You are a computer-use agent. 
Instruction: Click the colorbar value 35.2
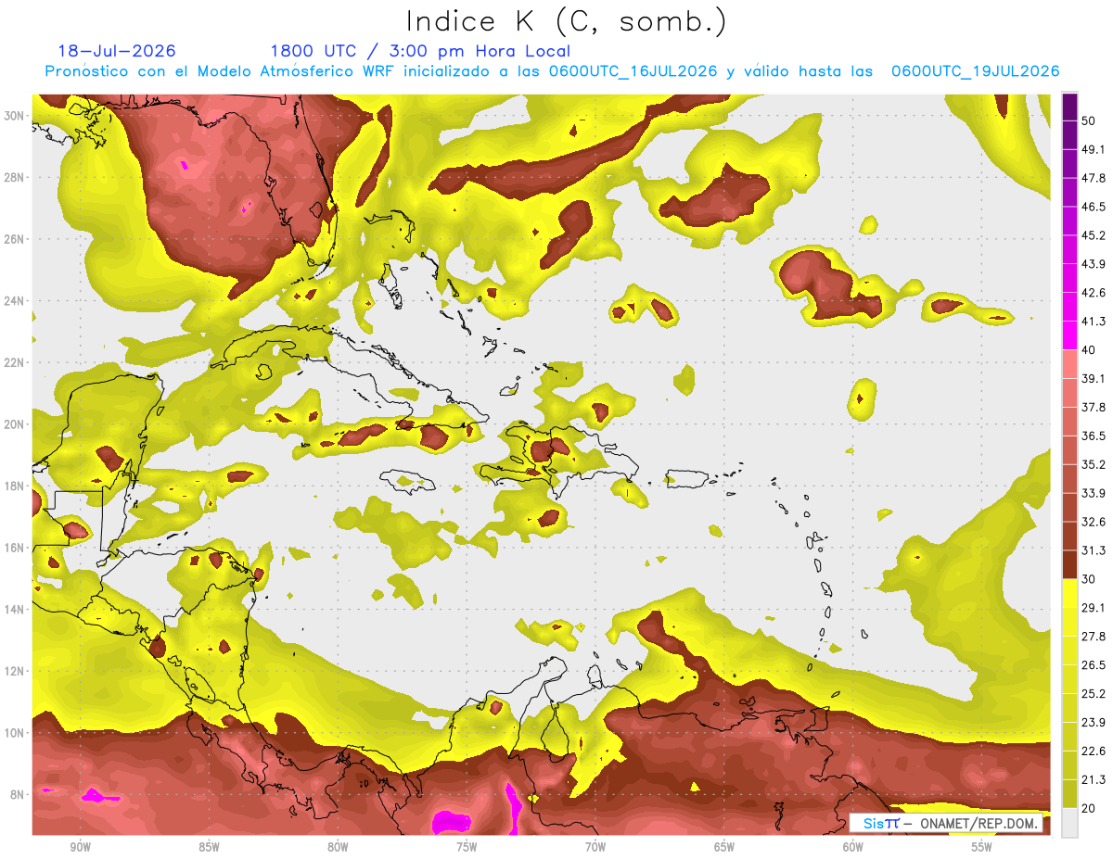click(x=1094, y=465)
